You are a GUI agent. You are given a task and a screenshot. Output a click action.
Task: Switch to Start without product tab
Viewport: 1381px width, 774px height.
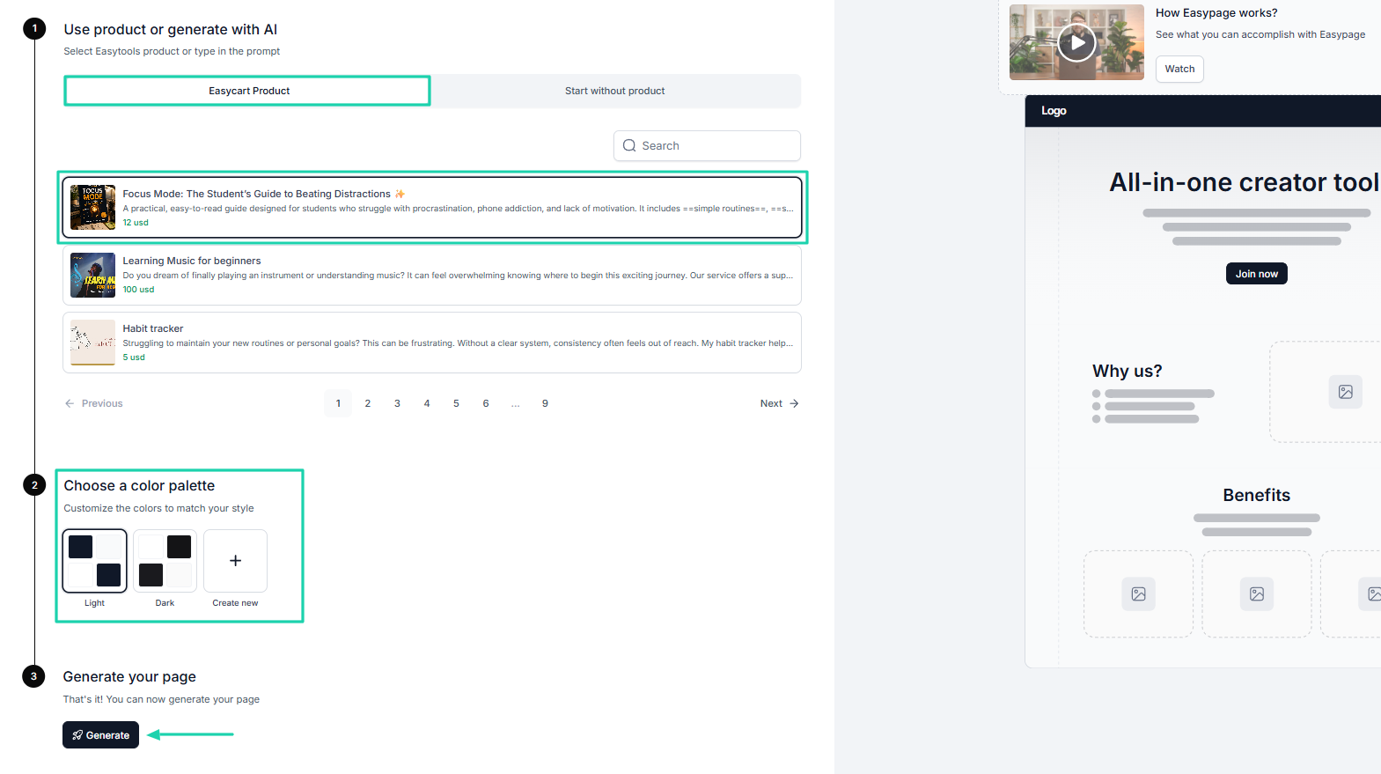615,91
